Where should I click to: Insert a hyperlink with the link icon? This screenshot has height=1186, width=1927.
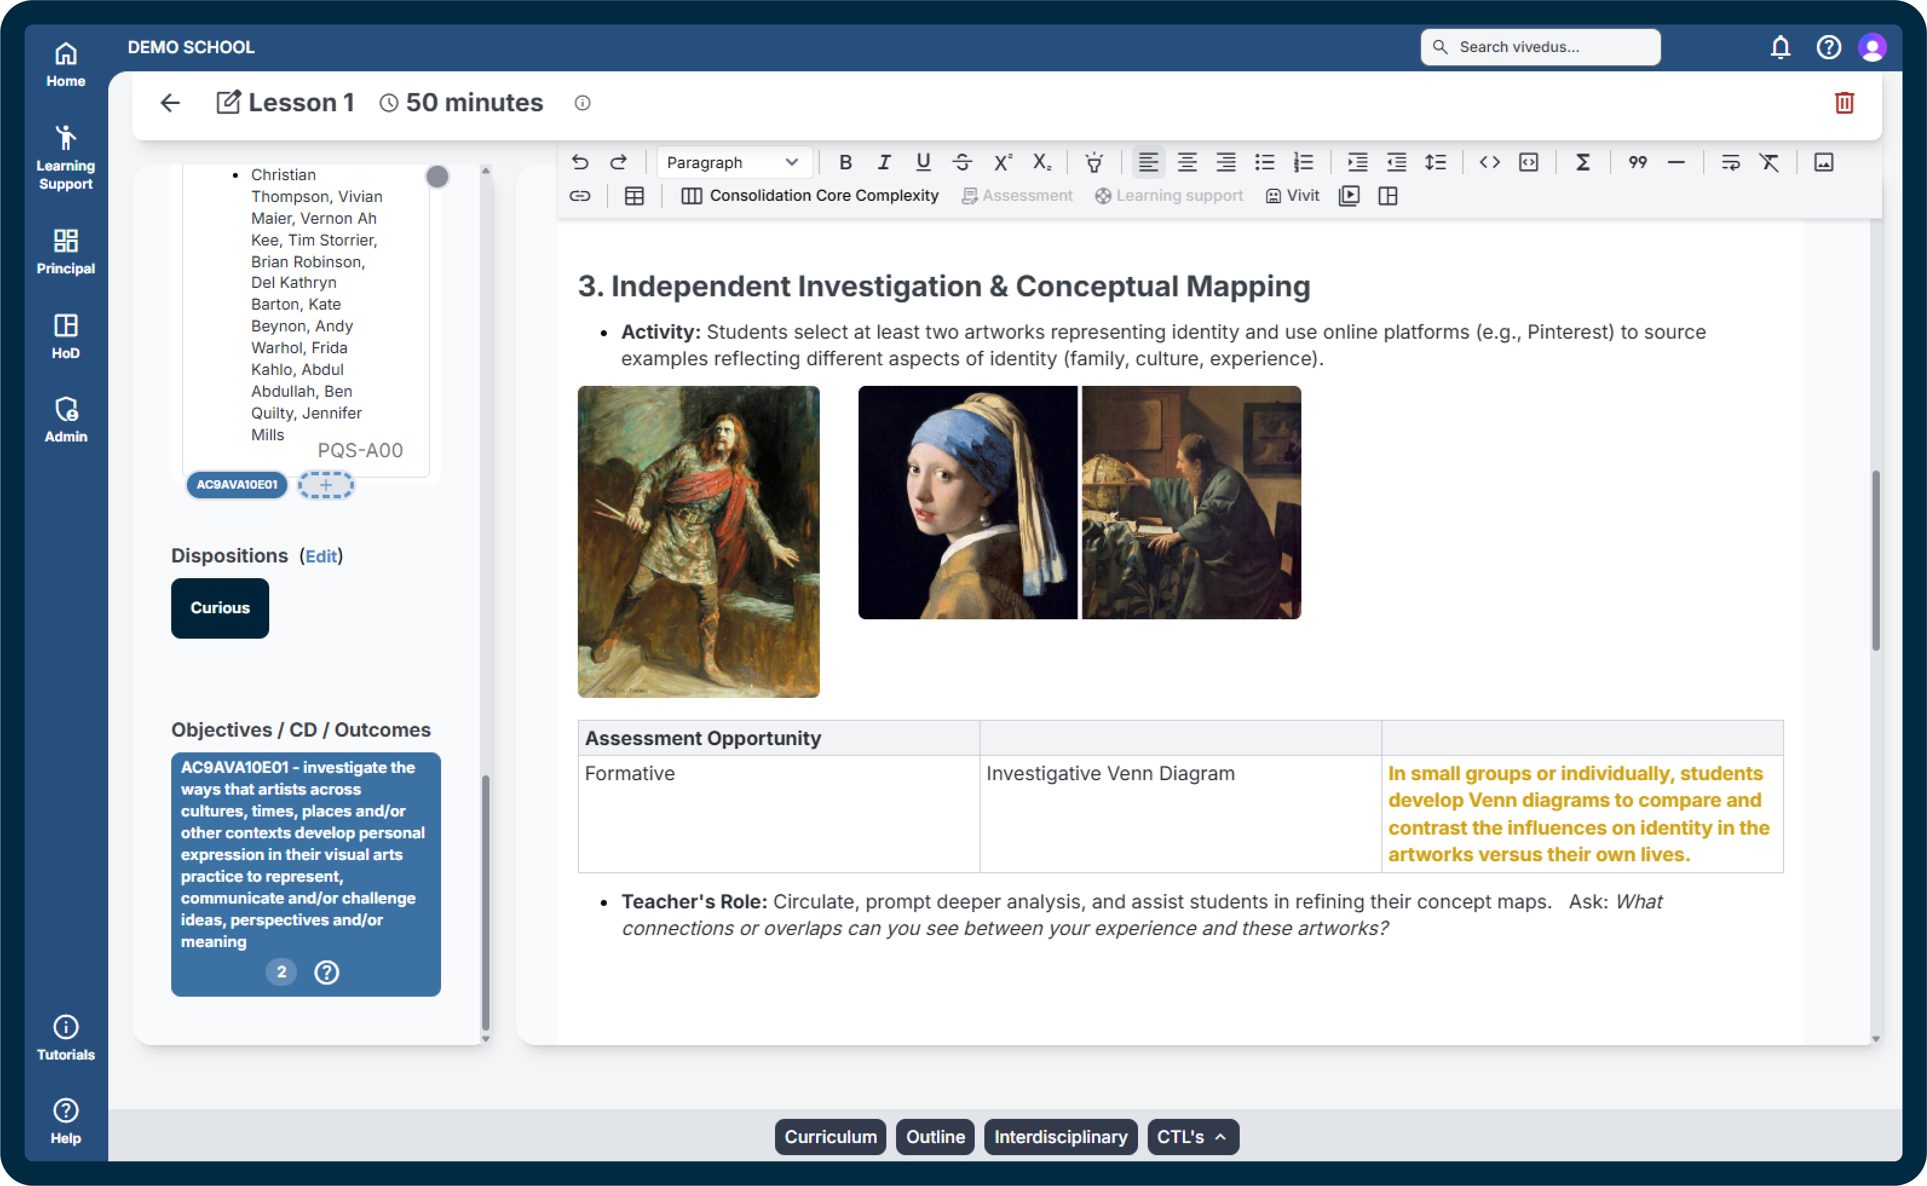580,196
